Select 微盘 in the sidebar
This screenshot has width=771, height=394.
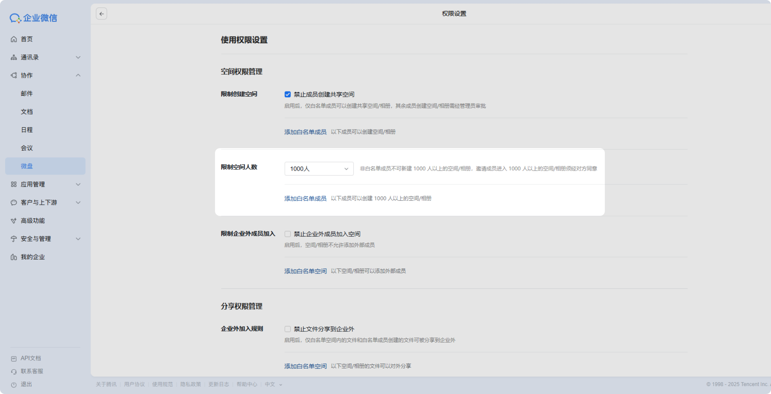click(x=45, y=166)
